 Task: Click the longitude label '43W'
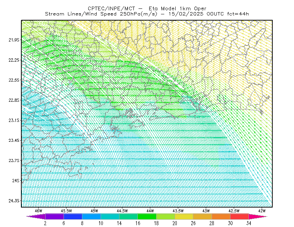(x=206, y=211)
